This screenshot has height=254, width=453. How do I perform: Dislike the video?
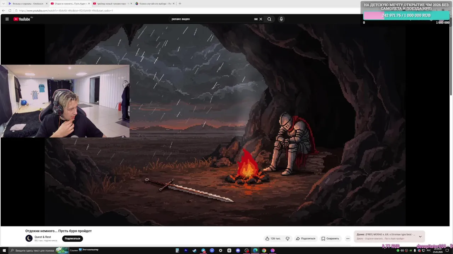pos(287,238)
